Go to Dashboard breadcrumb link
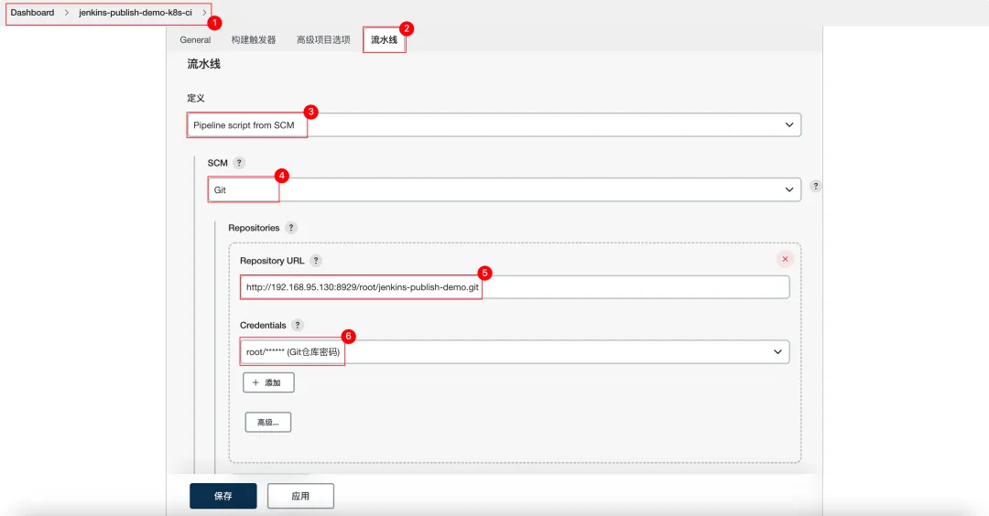 32,13
